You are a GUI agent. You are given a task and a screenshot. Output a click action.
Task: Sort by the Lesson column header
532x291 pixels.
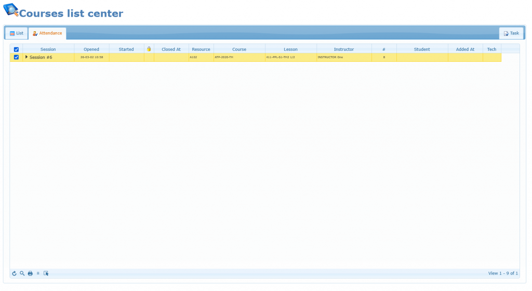tap(290, 49)
